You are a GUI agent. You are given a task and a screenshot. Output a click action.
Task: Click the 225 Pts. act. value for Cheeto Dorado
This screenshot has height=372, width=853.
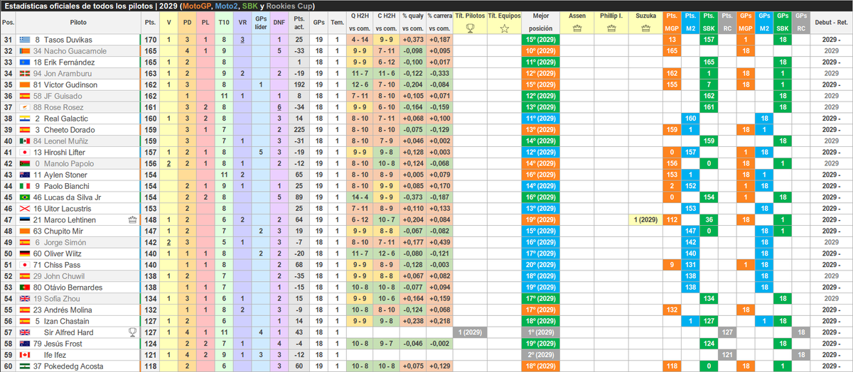pyautogui.click(x=299, y=130)
